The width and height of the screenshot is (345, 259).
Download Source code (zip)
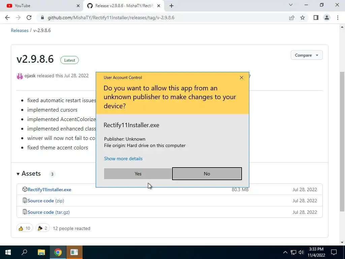tap(46, 201)
